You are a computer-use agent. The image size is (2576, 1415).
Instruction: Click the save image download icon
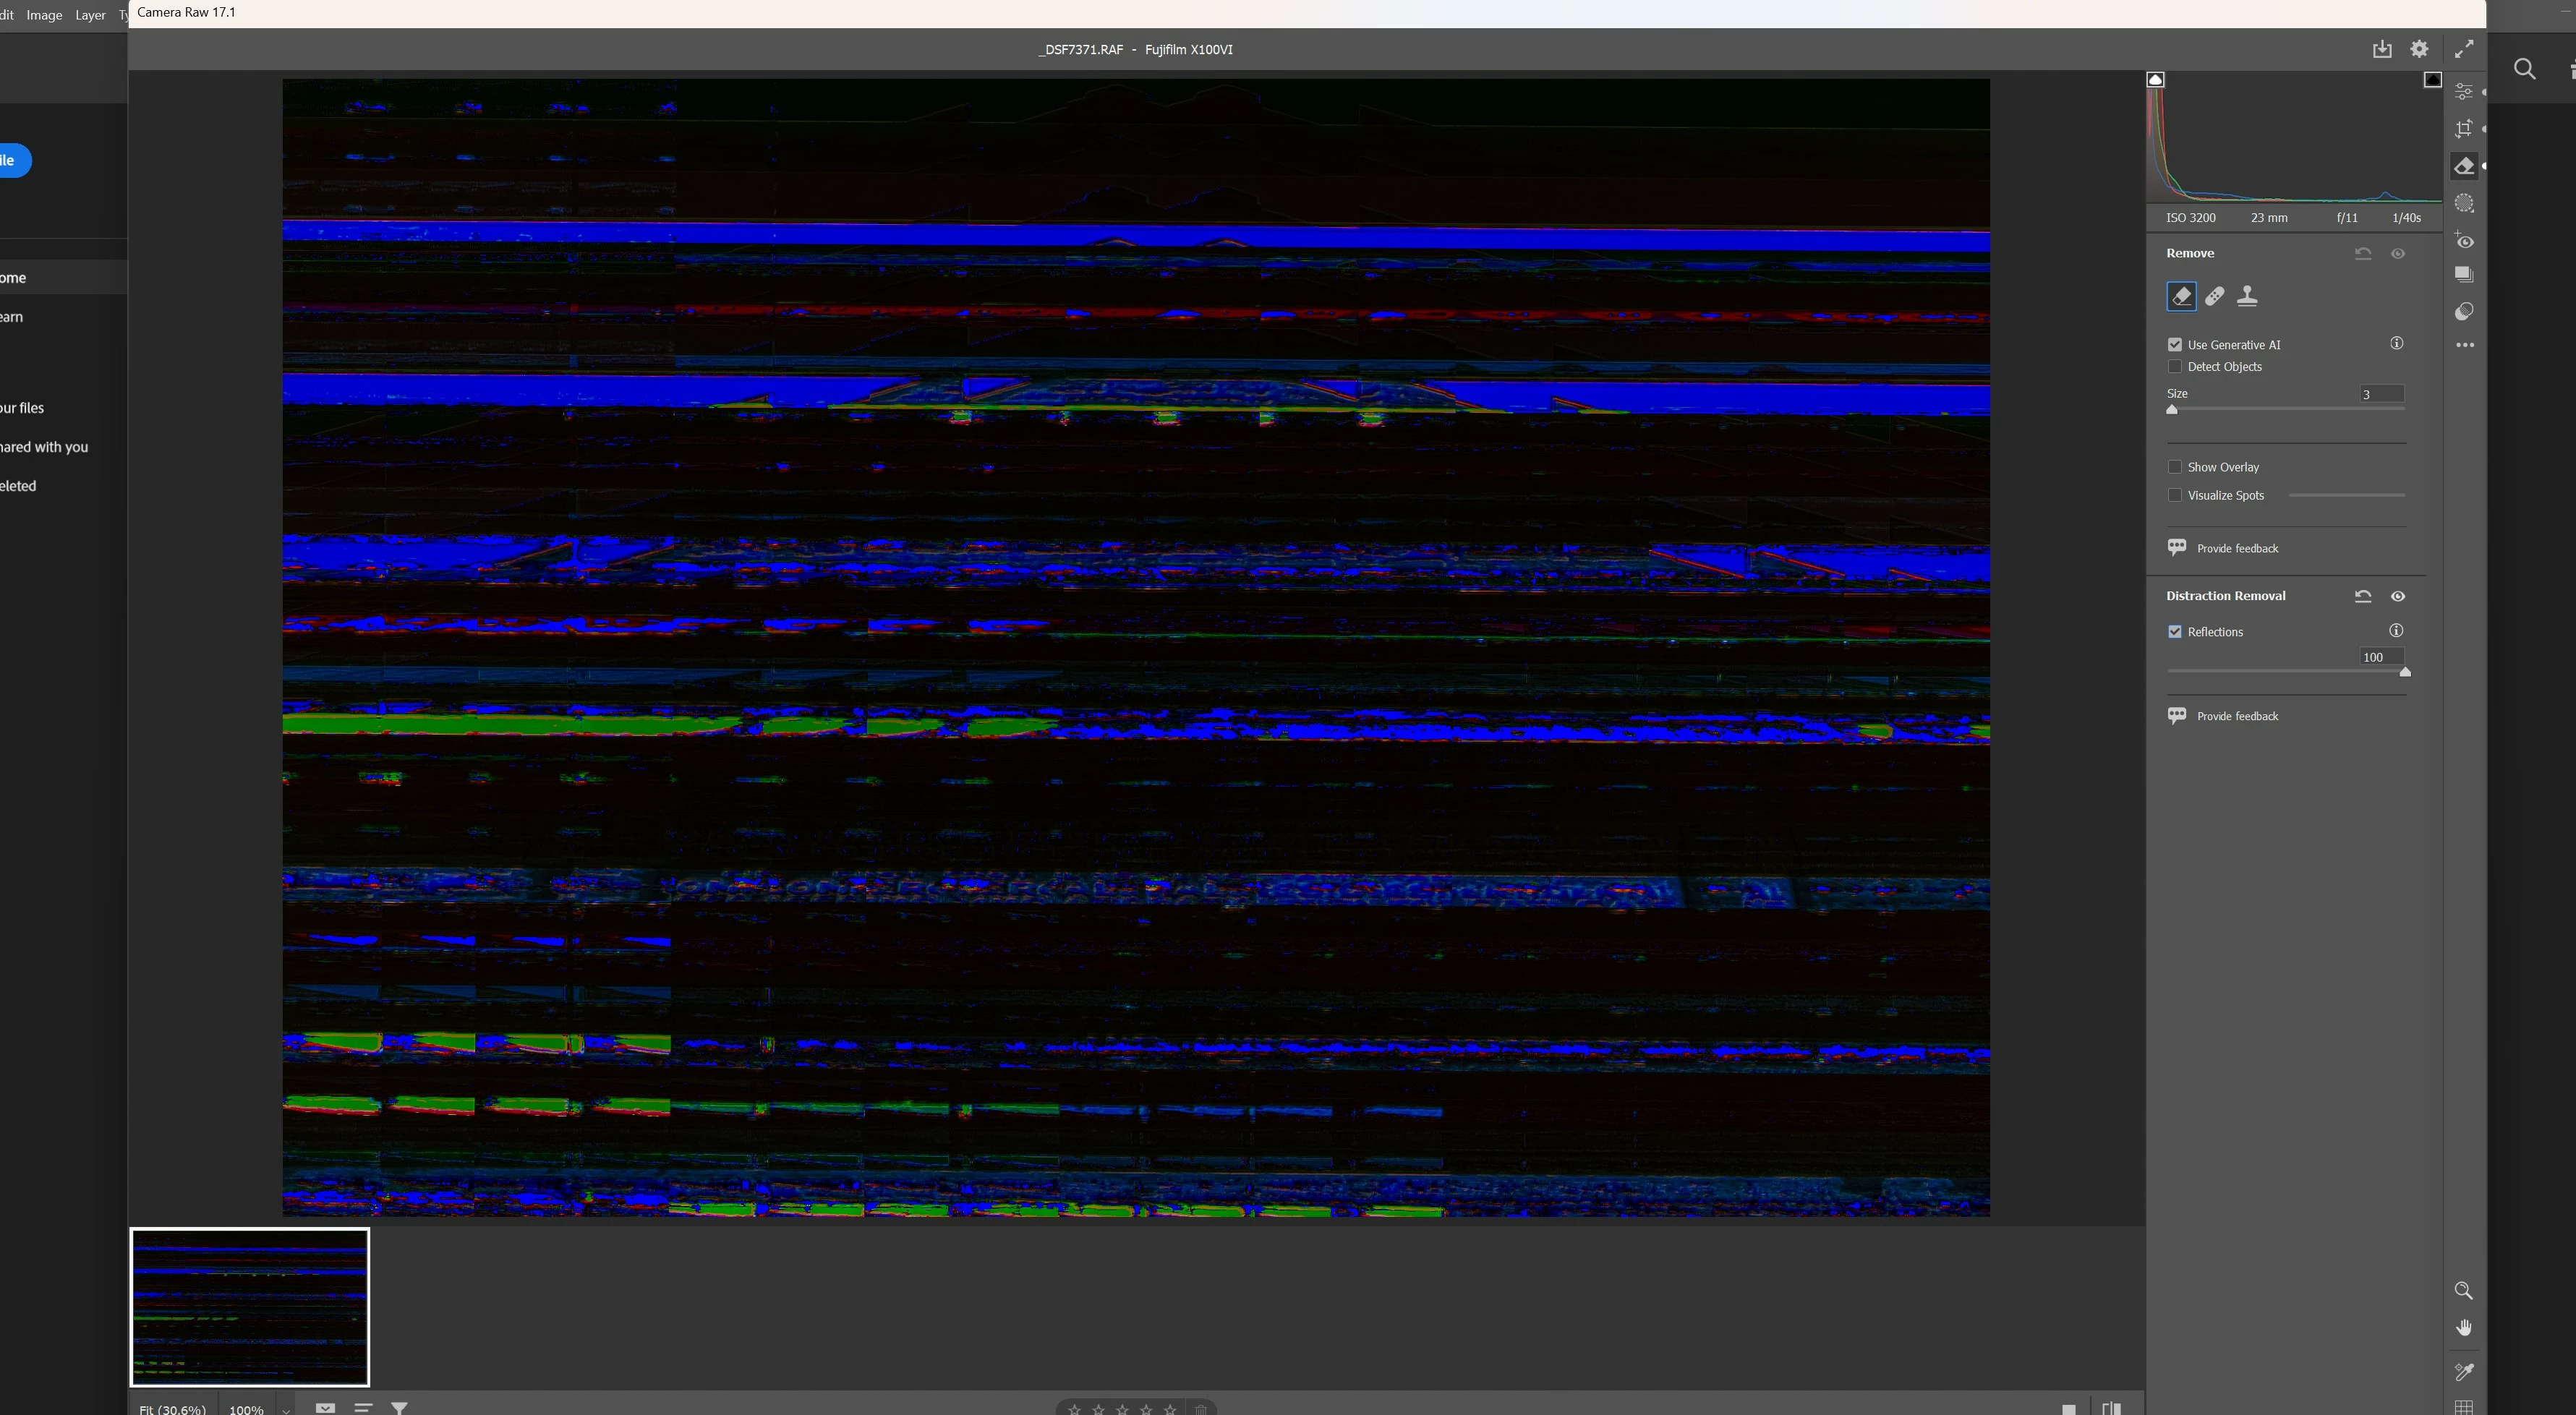coord(2382,49)
